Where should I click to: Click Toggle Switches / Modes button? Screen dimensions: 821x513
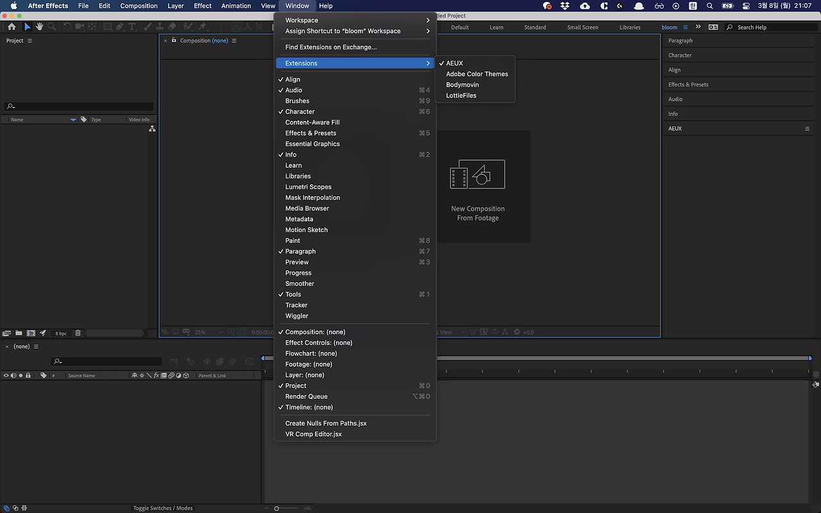[163, 509]
